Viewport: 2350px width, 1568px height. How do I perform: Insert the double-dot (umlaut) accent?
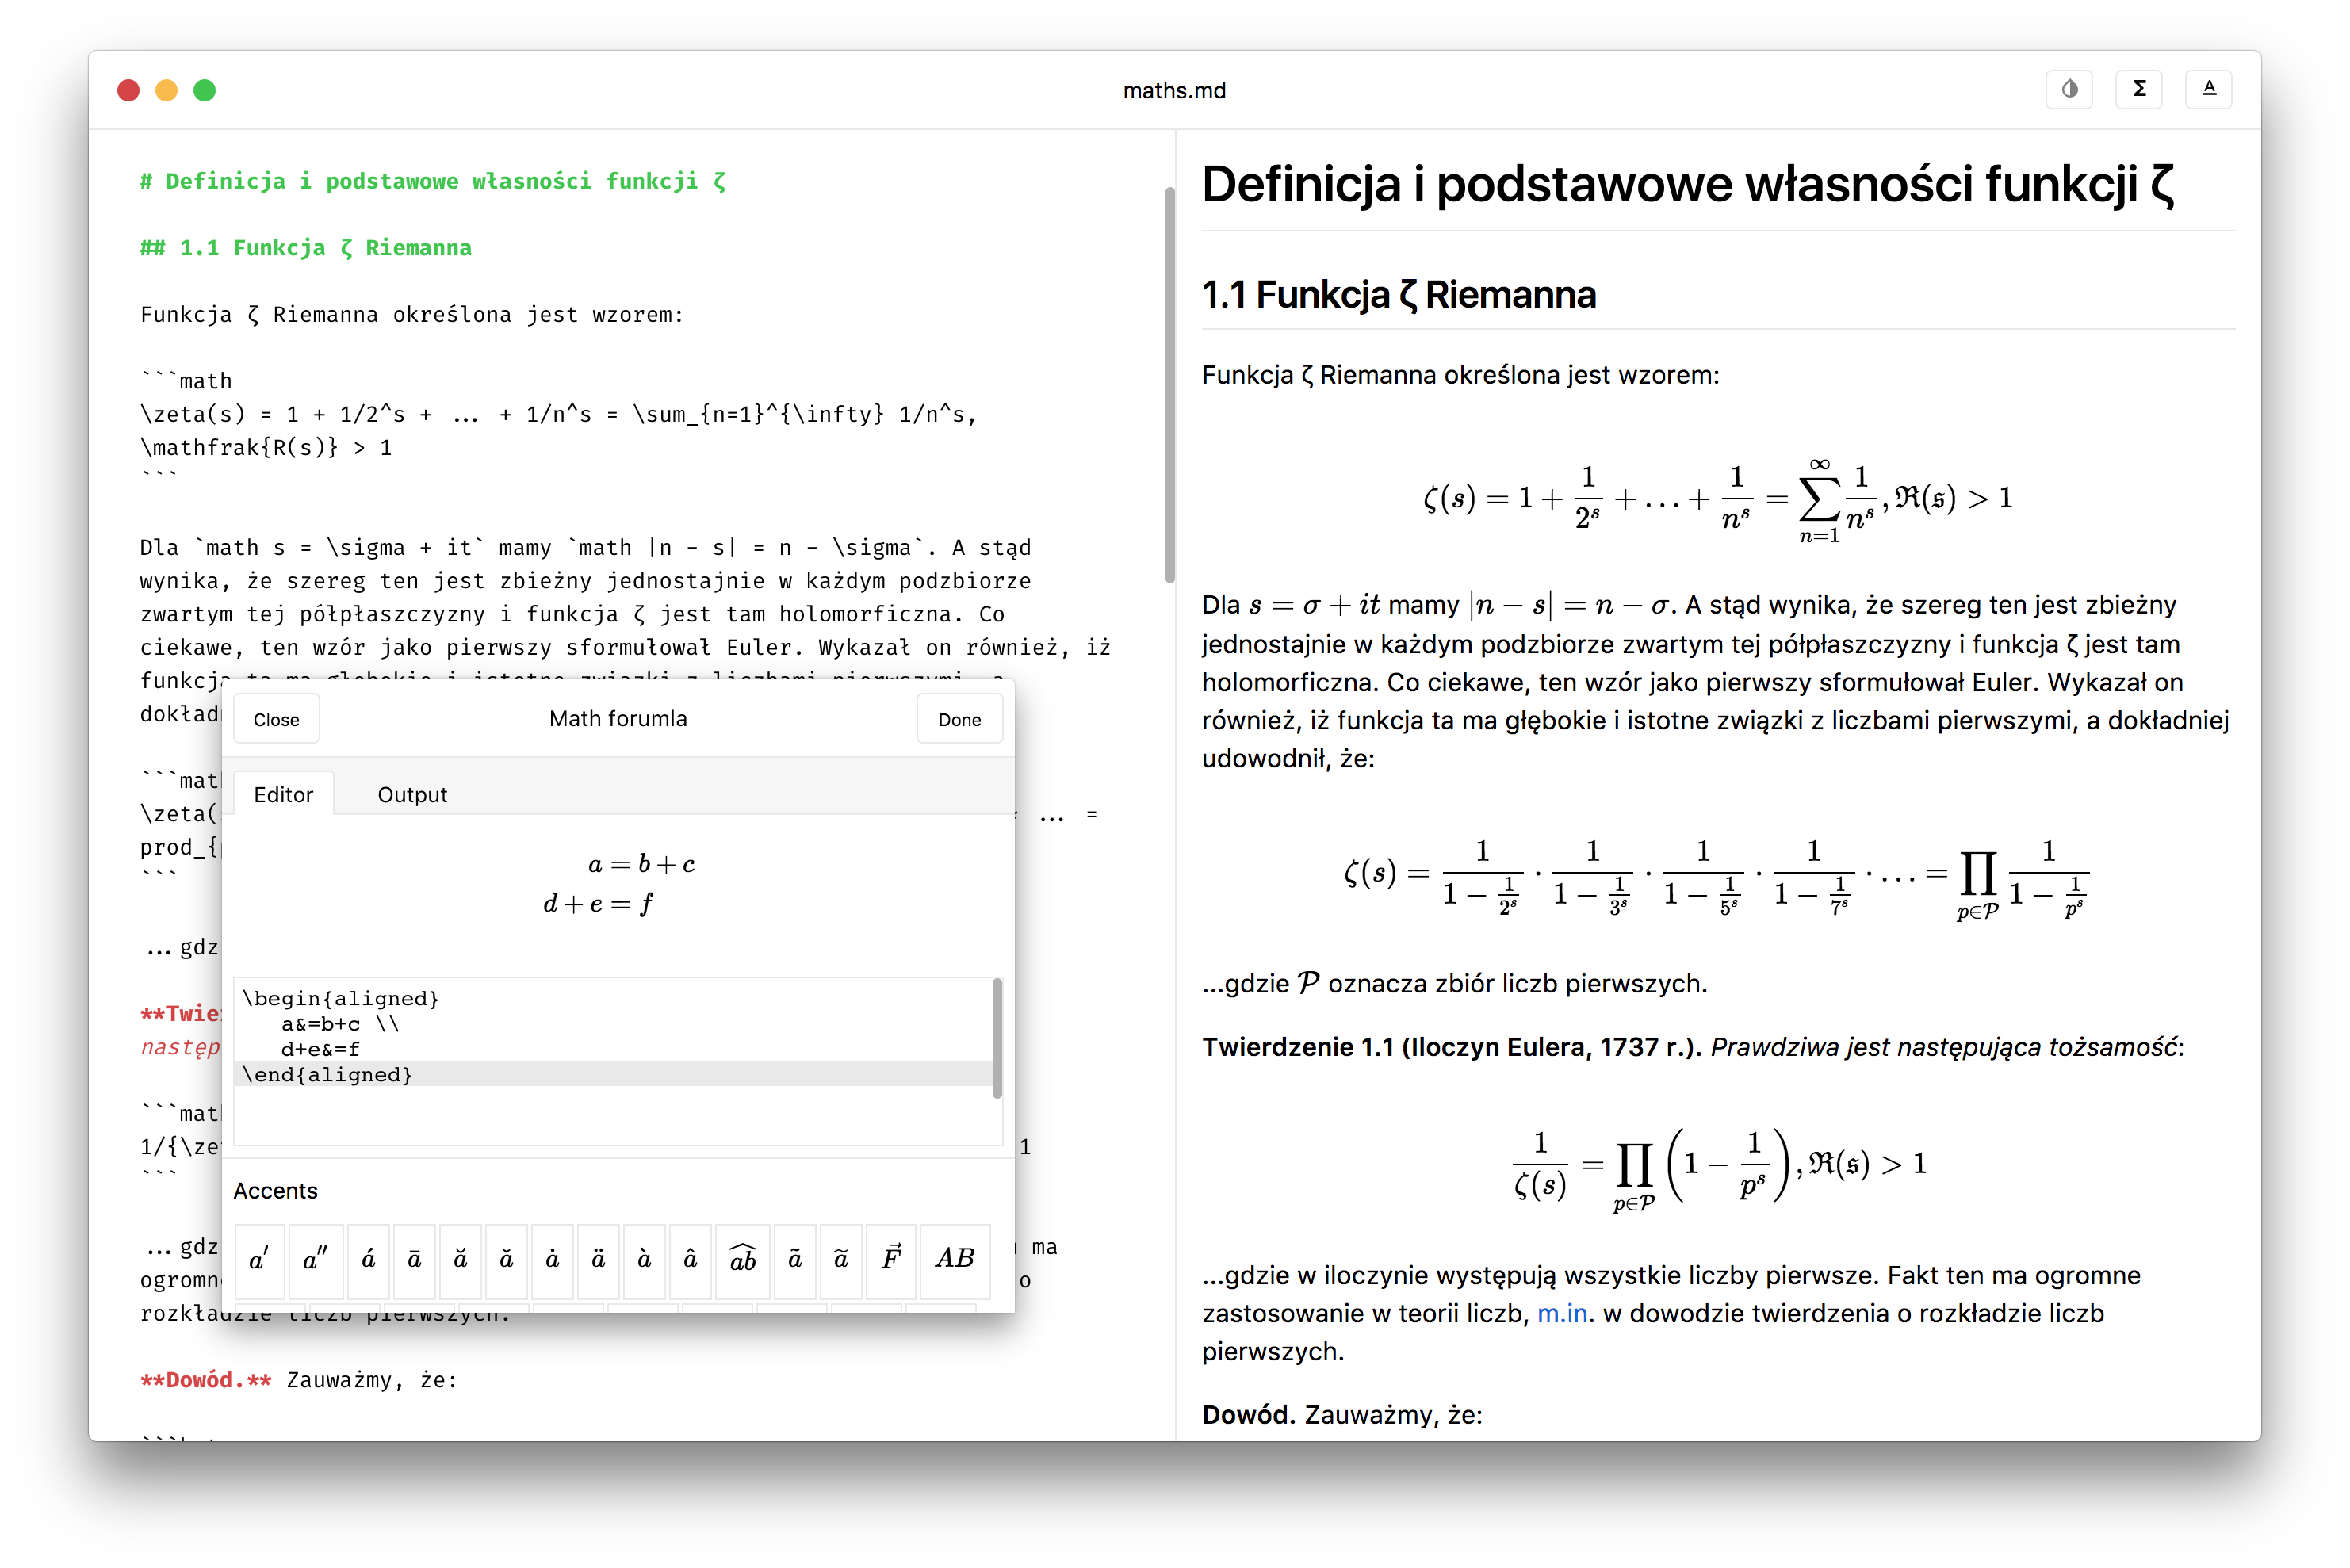(598, 1259)
